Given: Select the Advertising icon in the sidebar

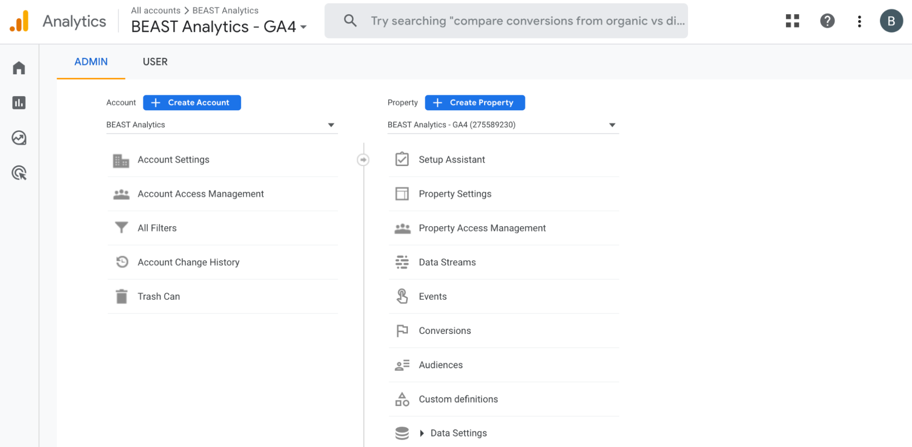Looking at the screenshot, I should pyautogui.click(x=19, y=173).
